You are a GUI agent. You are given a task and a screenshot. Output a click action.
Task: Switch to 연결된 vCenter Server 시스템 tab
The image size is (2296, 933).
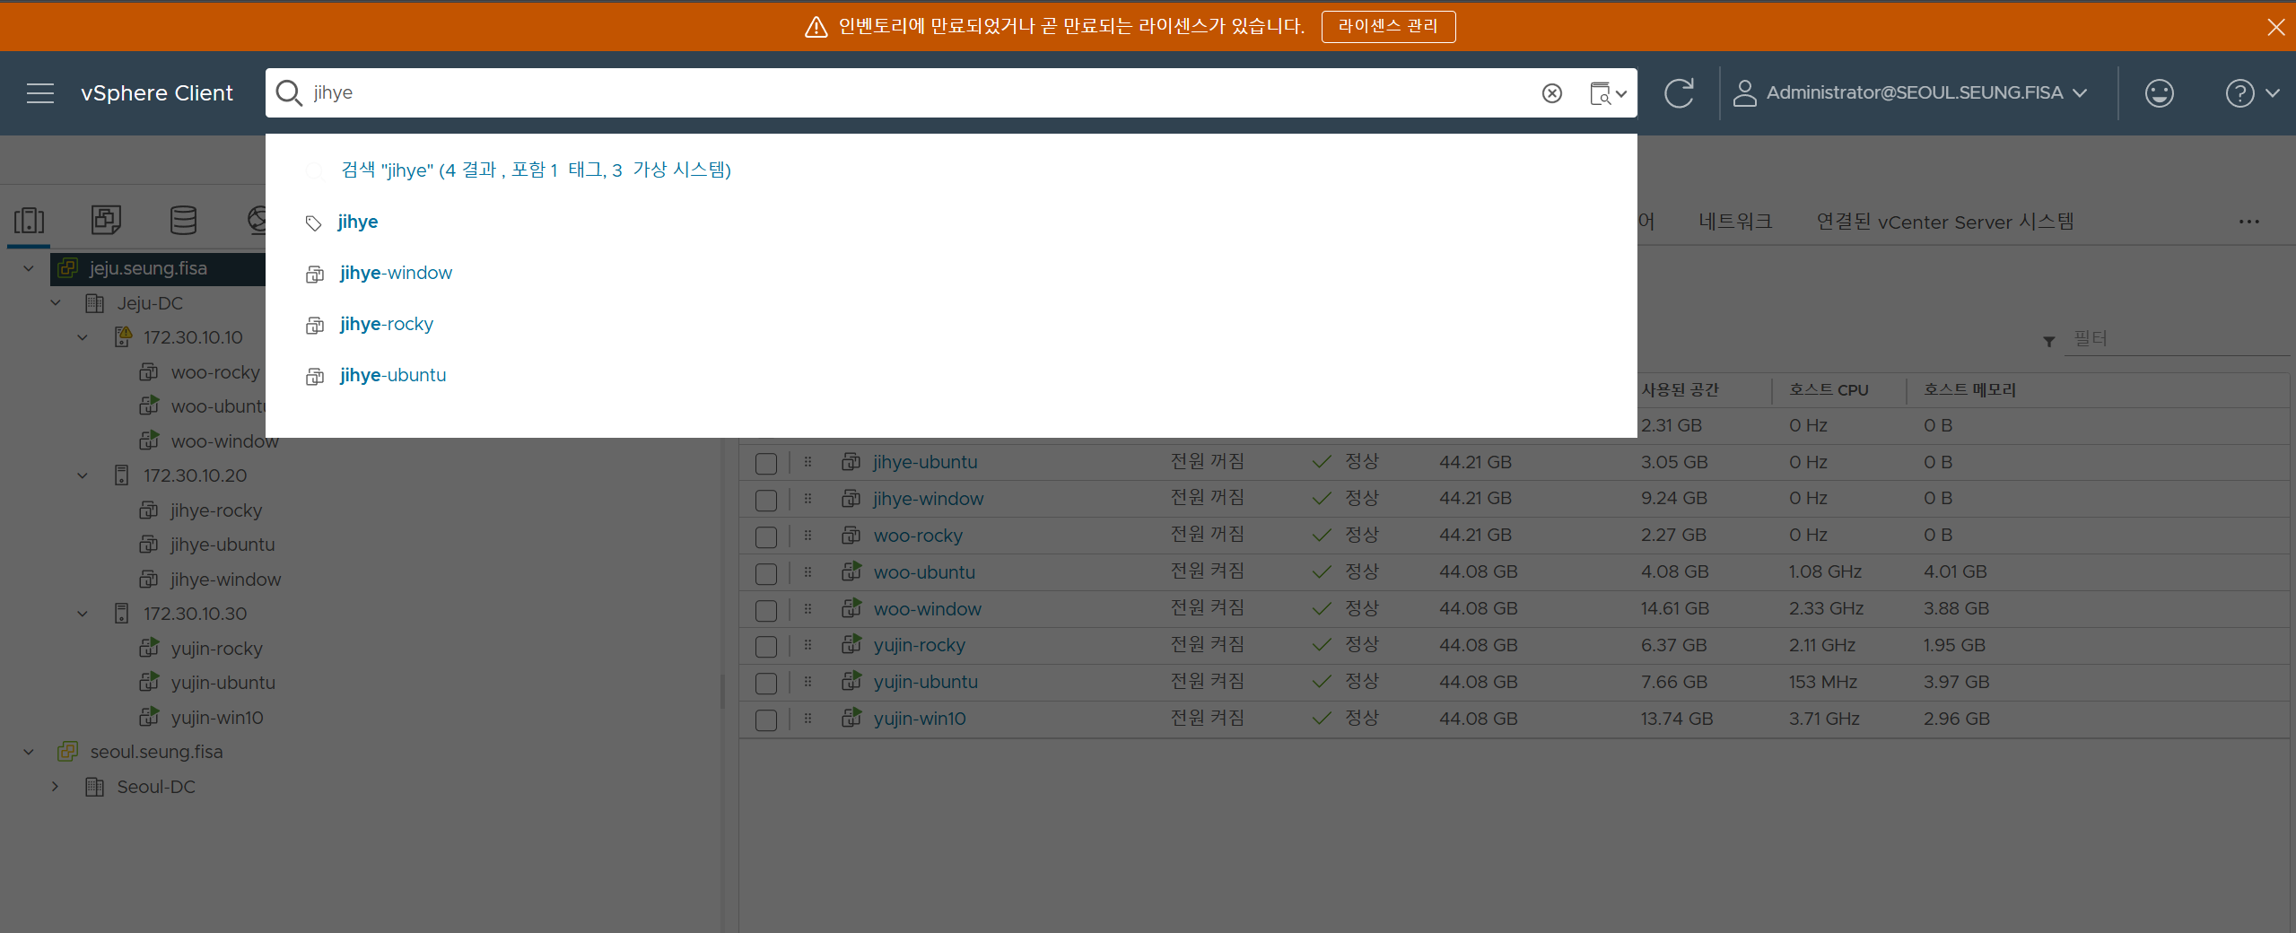click(x=1945, y=222)
